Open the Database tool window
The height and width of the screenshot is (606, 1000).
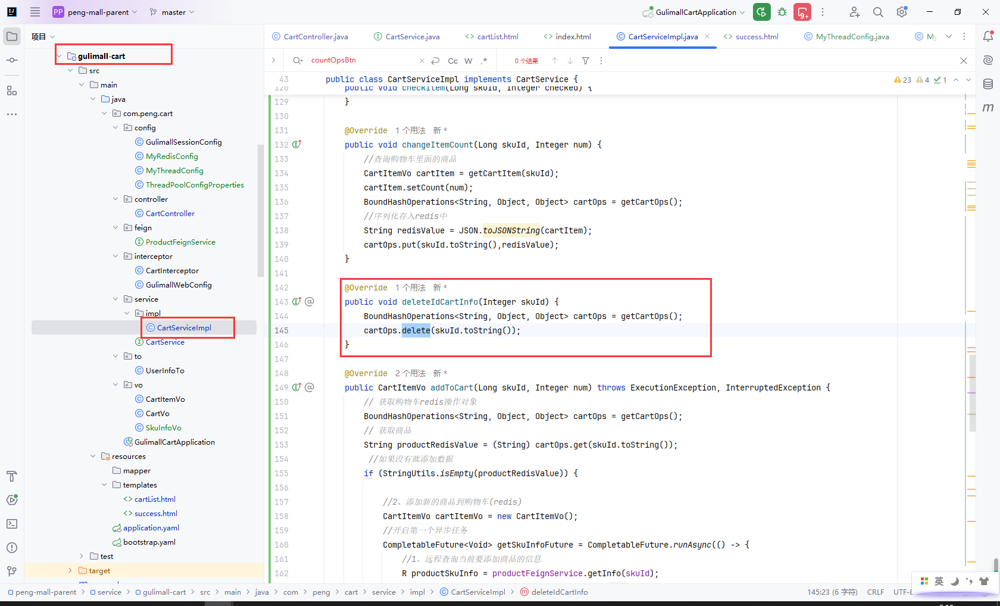[988, 84]
